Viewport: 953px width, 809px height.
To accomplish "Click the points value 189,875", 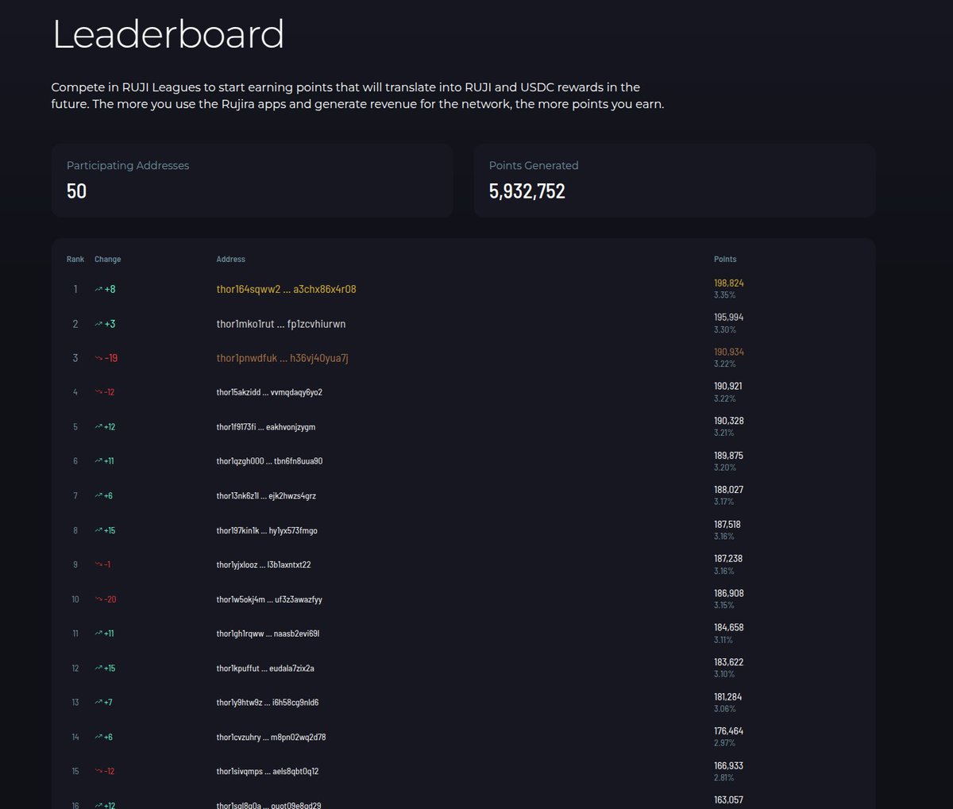I will 729,456.
